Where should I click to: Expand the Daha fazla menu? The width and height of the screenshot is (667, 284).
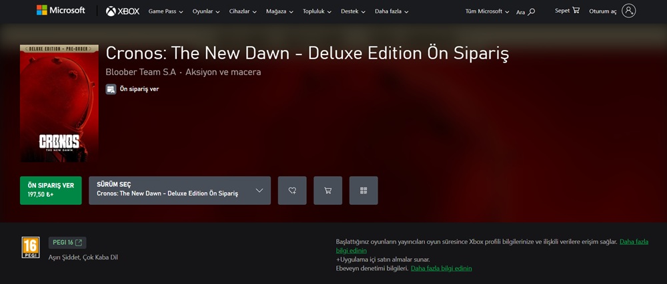pos(392,12)
